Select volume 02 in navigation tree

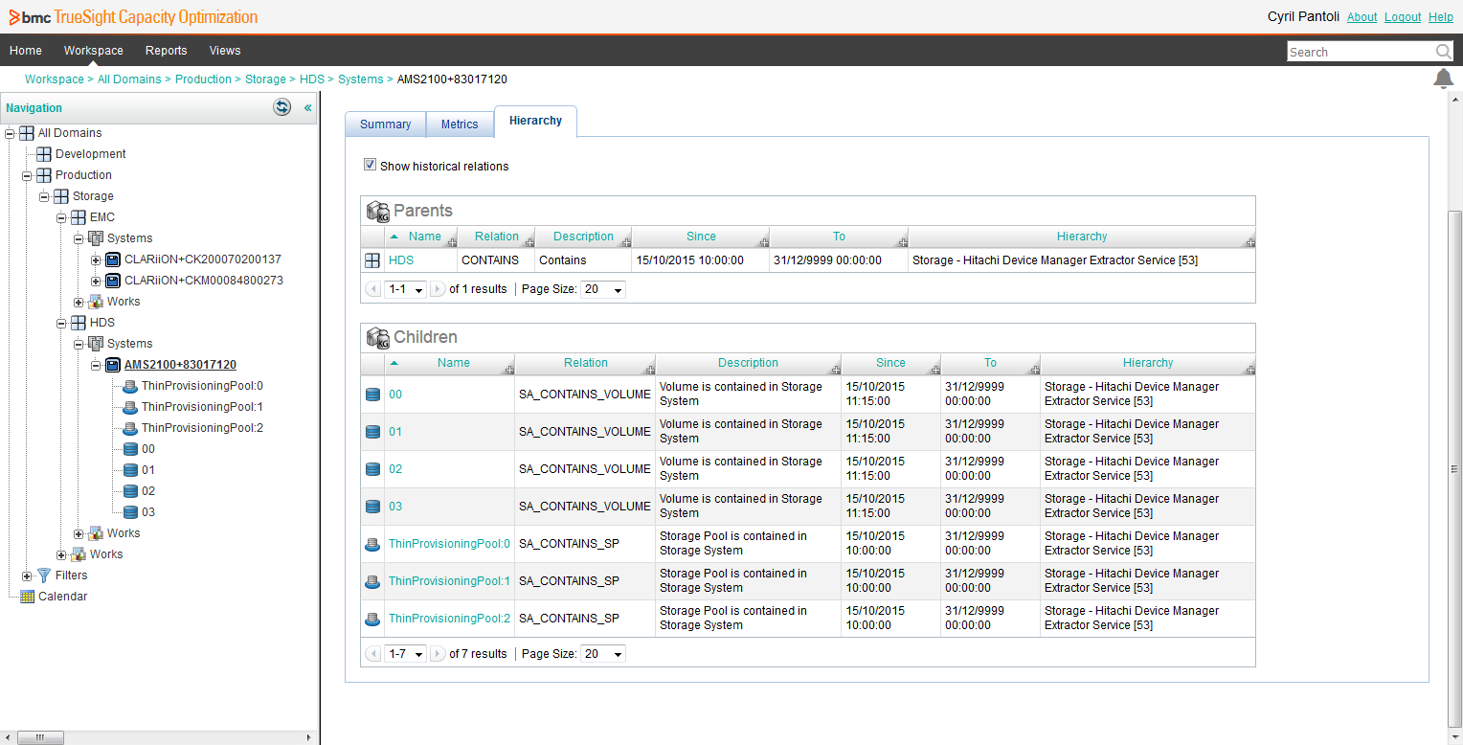148,491
